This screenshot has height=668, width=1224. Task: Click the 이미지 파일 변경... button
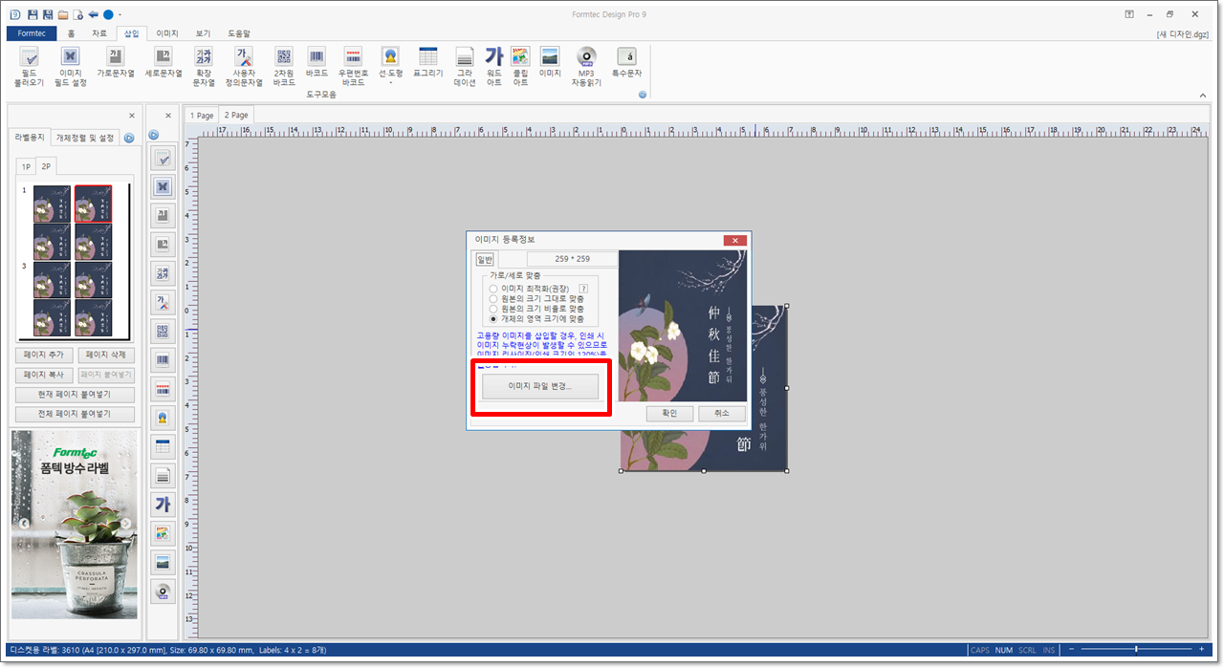(540, 386)
